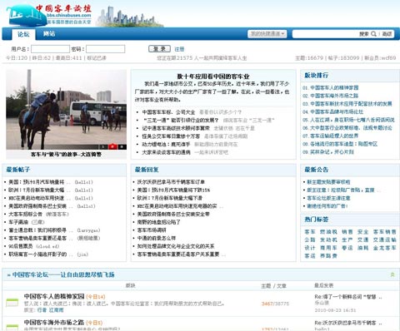Click the hot tag 金龙客车
The width and height of the screenshot is (400, 331).
(x=384, y=248)
